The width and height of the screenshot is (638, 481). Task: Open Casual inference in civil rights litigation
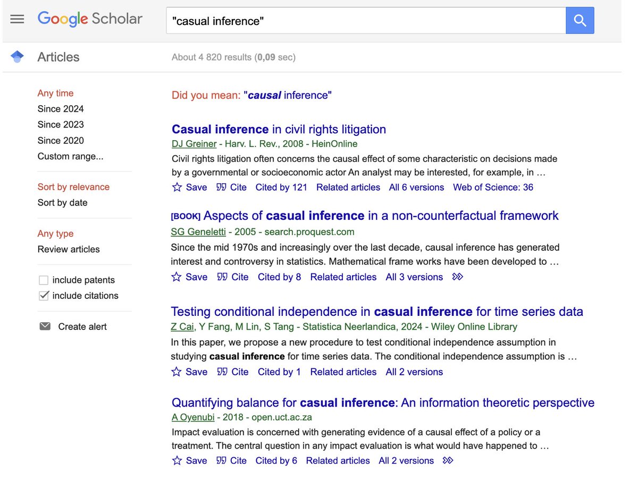[279, 130]
